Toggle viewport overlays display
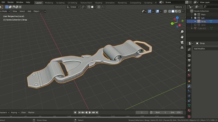 157,11
